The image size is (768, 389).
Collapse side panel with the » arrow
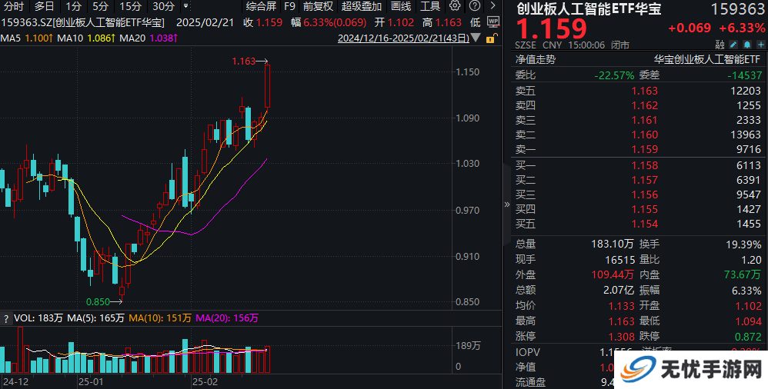click(x=507, y=204)
